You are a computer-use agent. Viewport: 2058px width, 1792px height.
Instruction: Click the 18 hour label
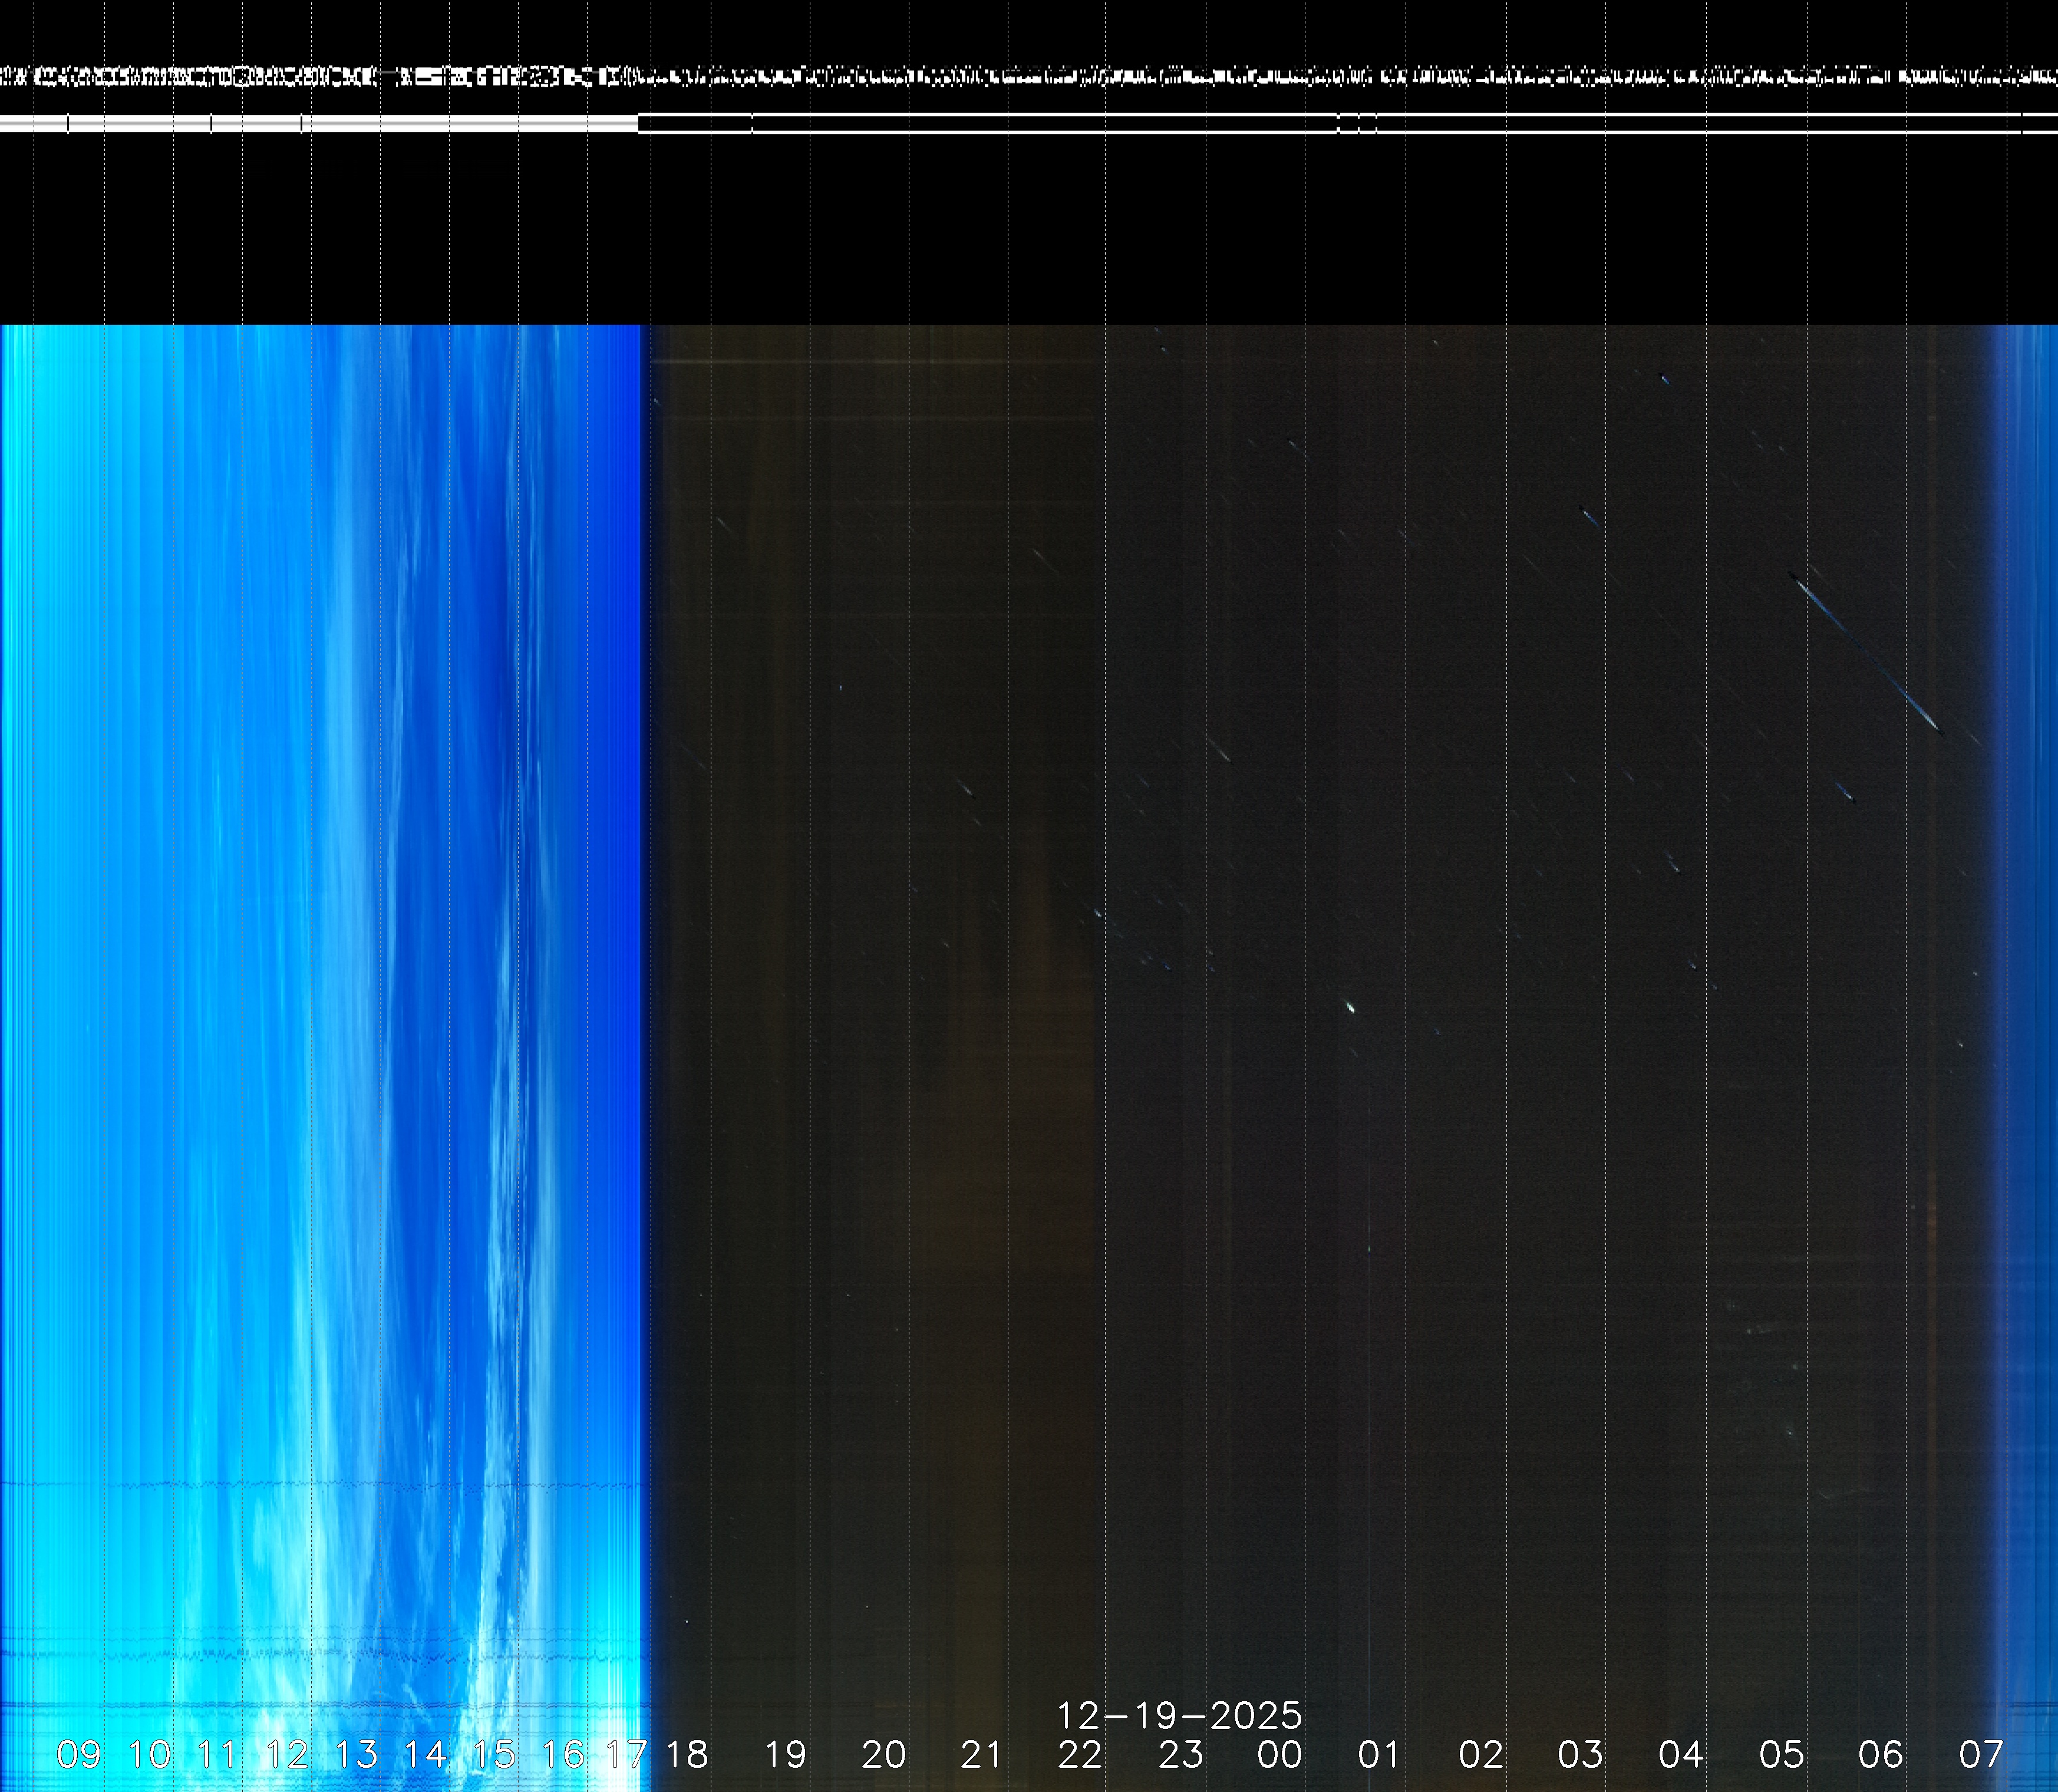pos(687,1754)
